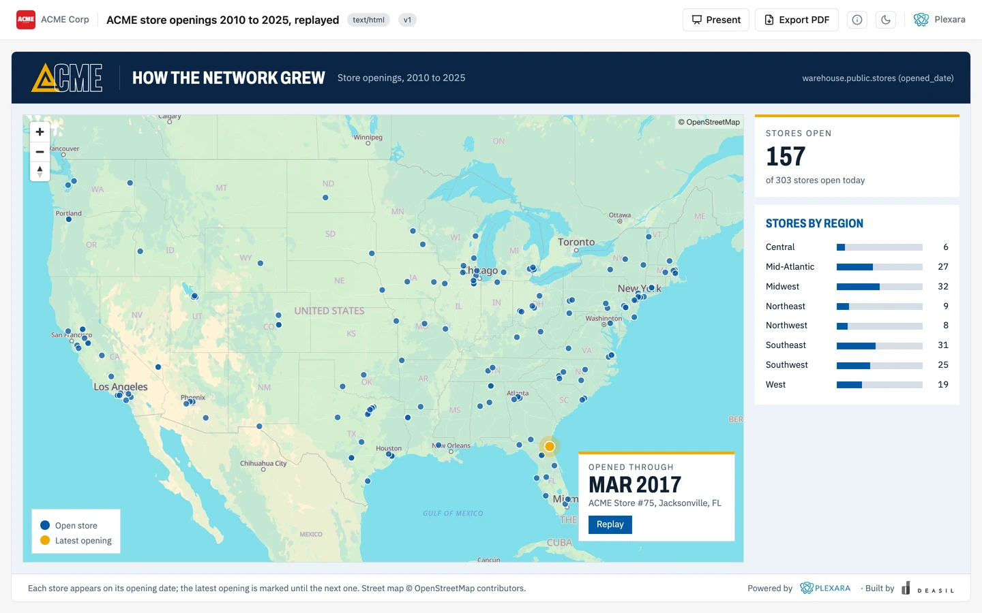
Task: Click the Southwest value 25
Action: (942, 365)
